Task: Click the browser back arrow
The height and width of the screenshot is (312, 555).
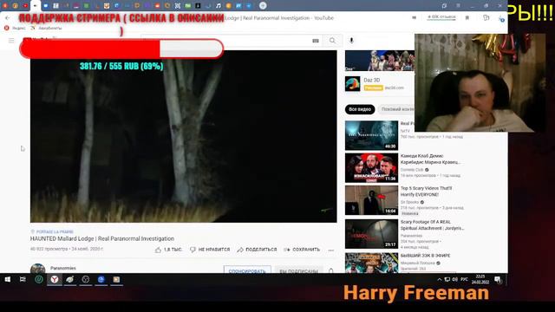Action: point(8,17)
